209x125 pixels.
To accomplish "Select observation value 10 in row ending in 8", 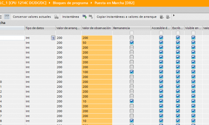I will (97, 121).
